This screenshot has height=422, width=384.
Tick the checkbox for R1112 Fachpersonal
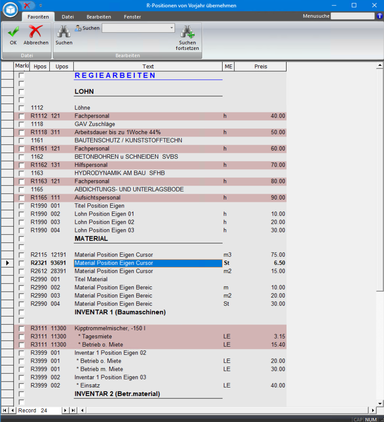(21, 116)
